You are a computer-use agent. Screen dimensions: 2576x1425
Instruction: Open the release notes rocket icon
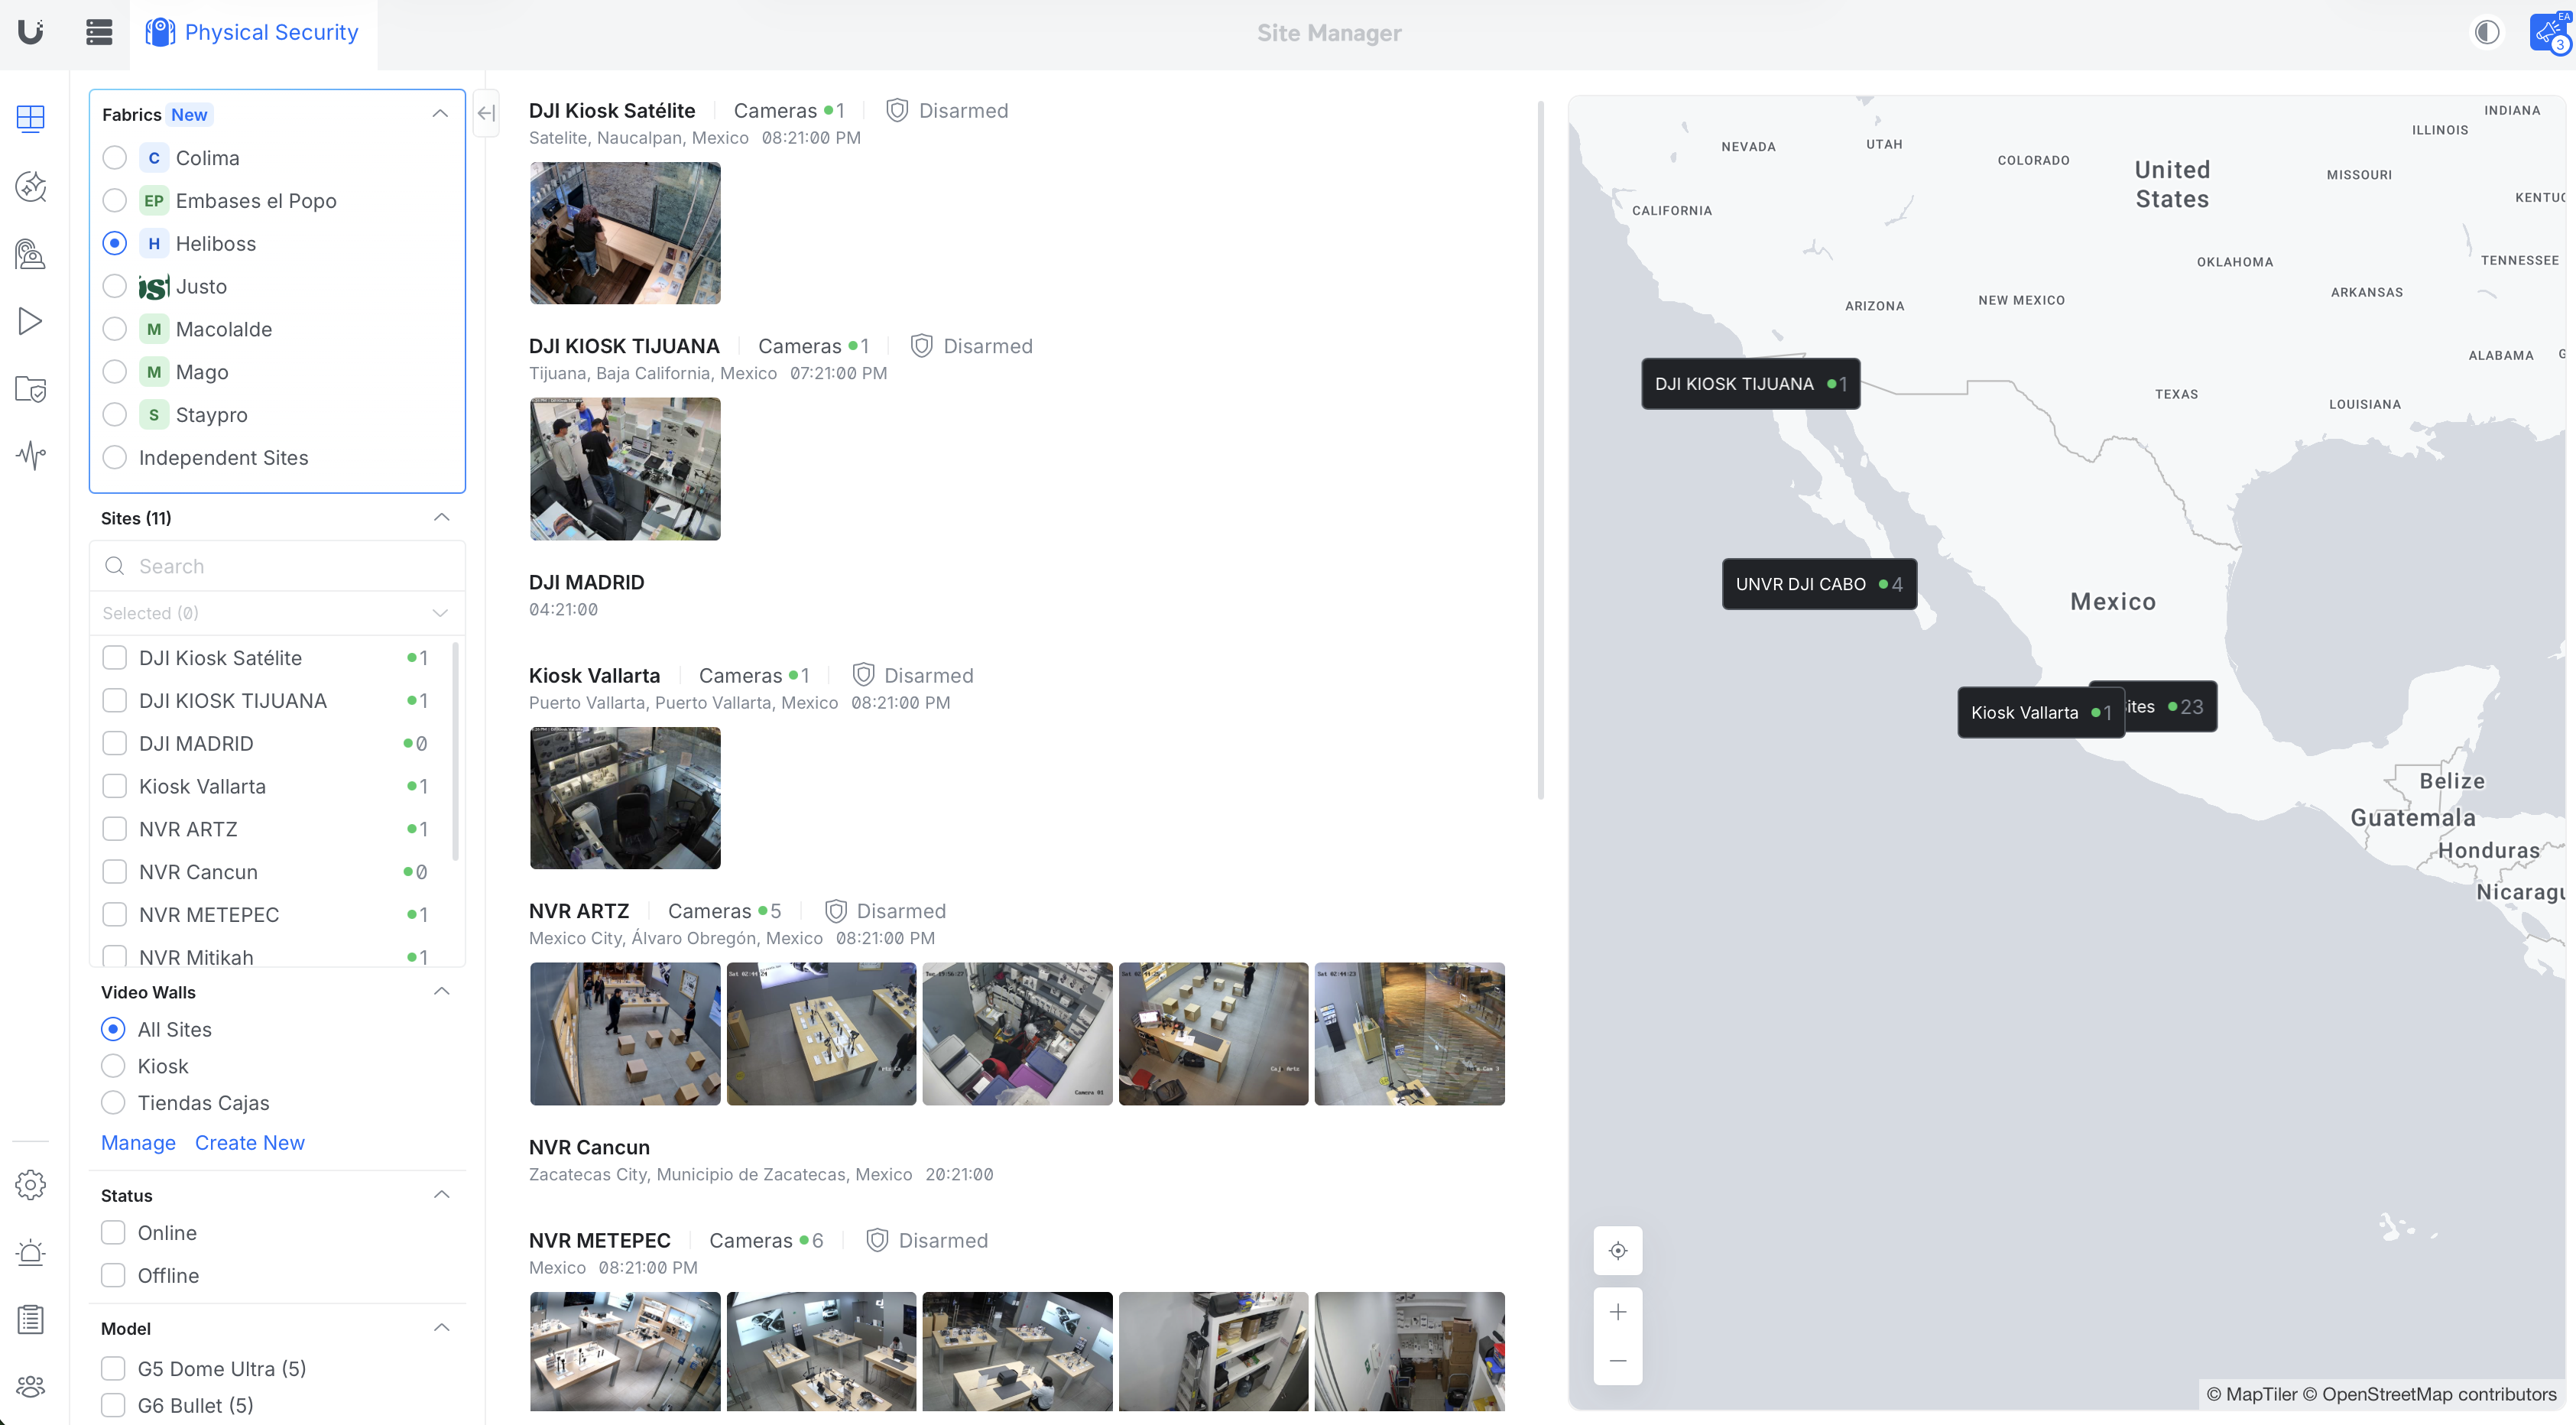coord(2549,32)
